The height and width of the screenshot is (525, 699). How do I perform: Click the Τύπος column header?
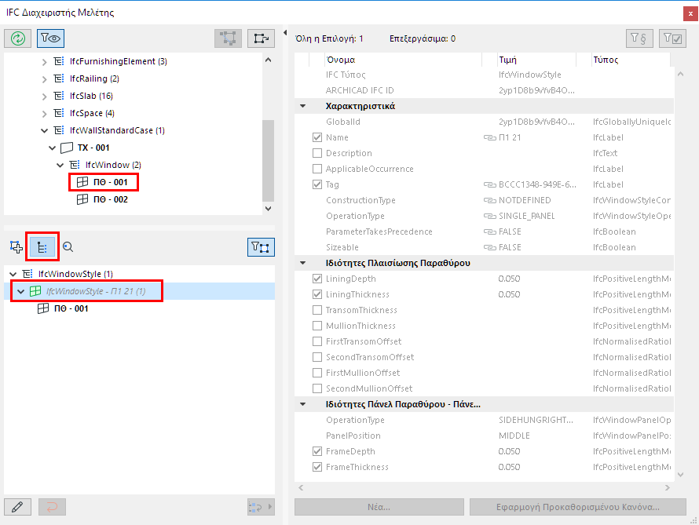tap(631, 60)
